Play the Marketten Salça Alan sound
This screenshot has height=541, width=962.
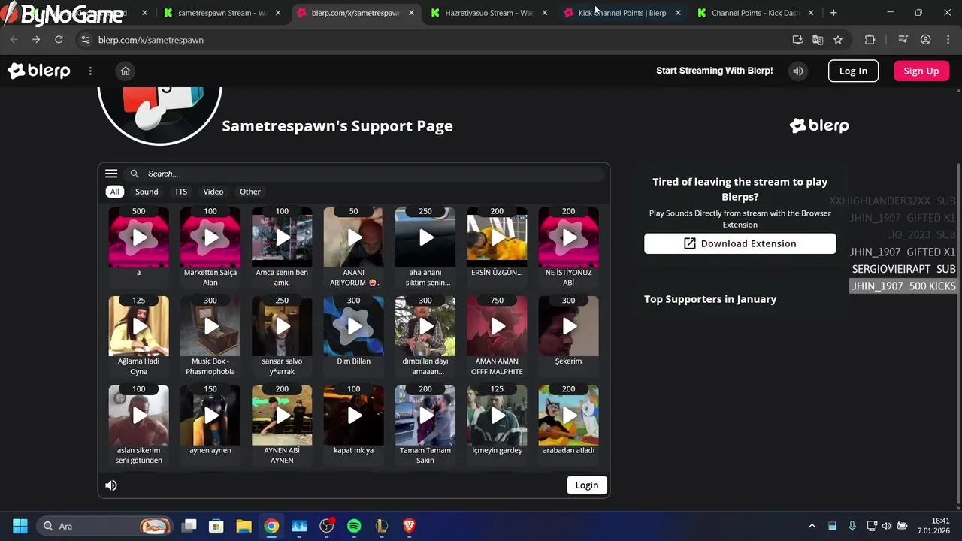click(x=210, y=237)
